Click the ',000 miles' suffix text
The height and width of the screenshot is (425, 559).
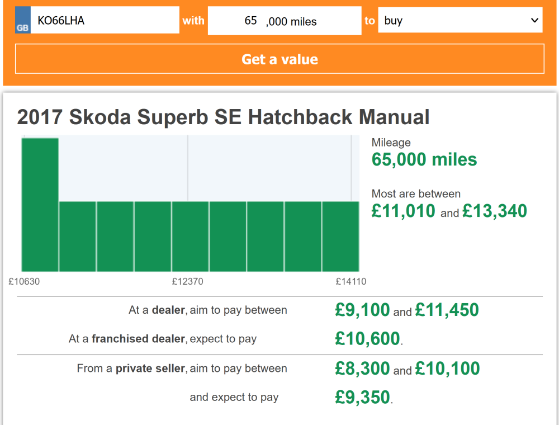coord(291,22)
